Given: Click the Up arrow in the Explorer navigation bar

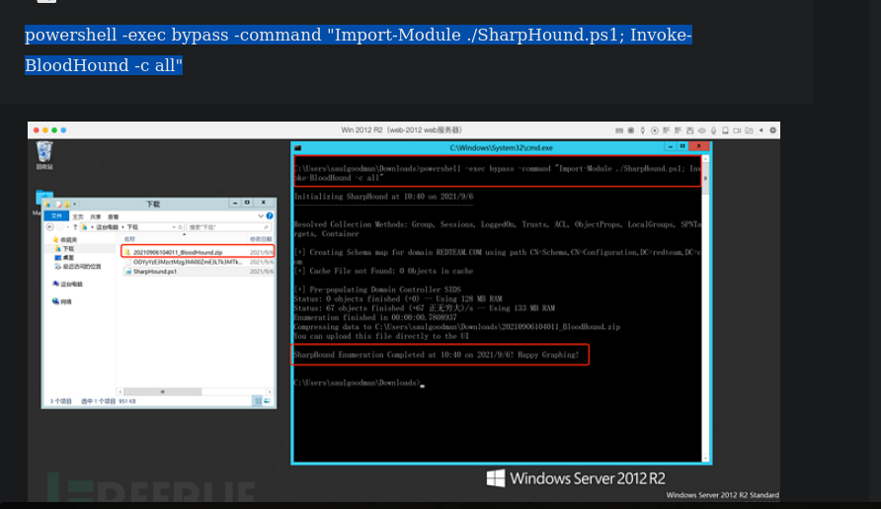Looking at the screenshot, I should pos(75,227).
